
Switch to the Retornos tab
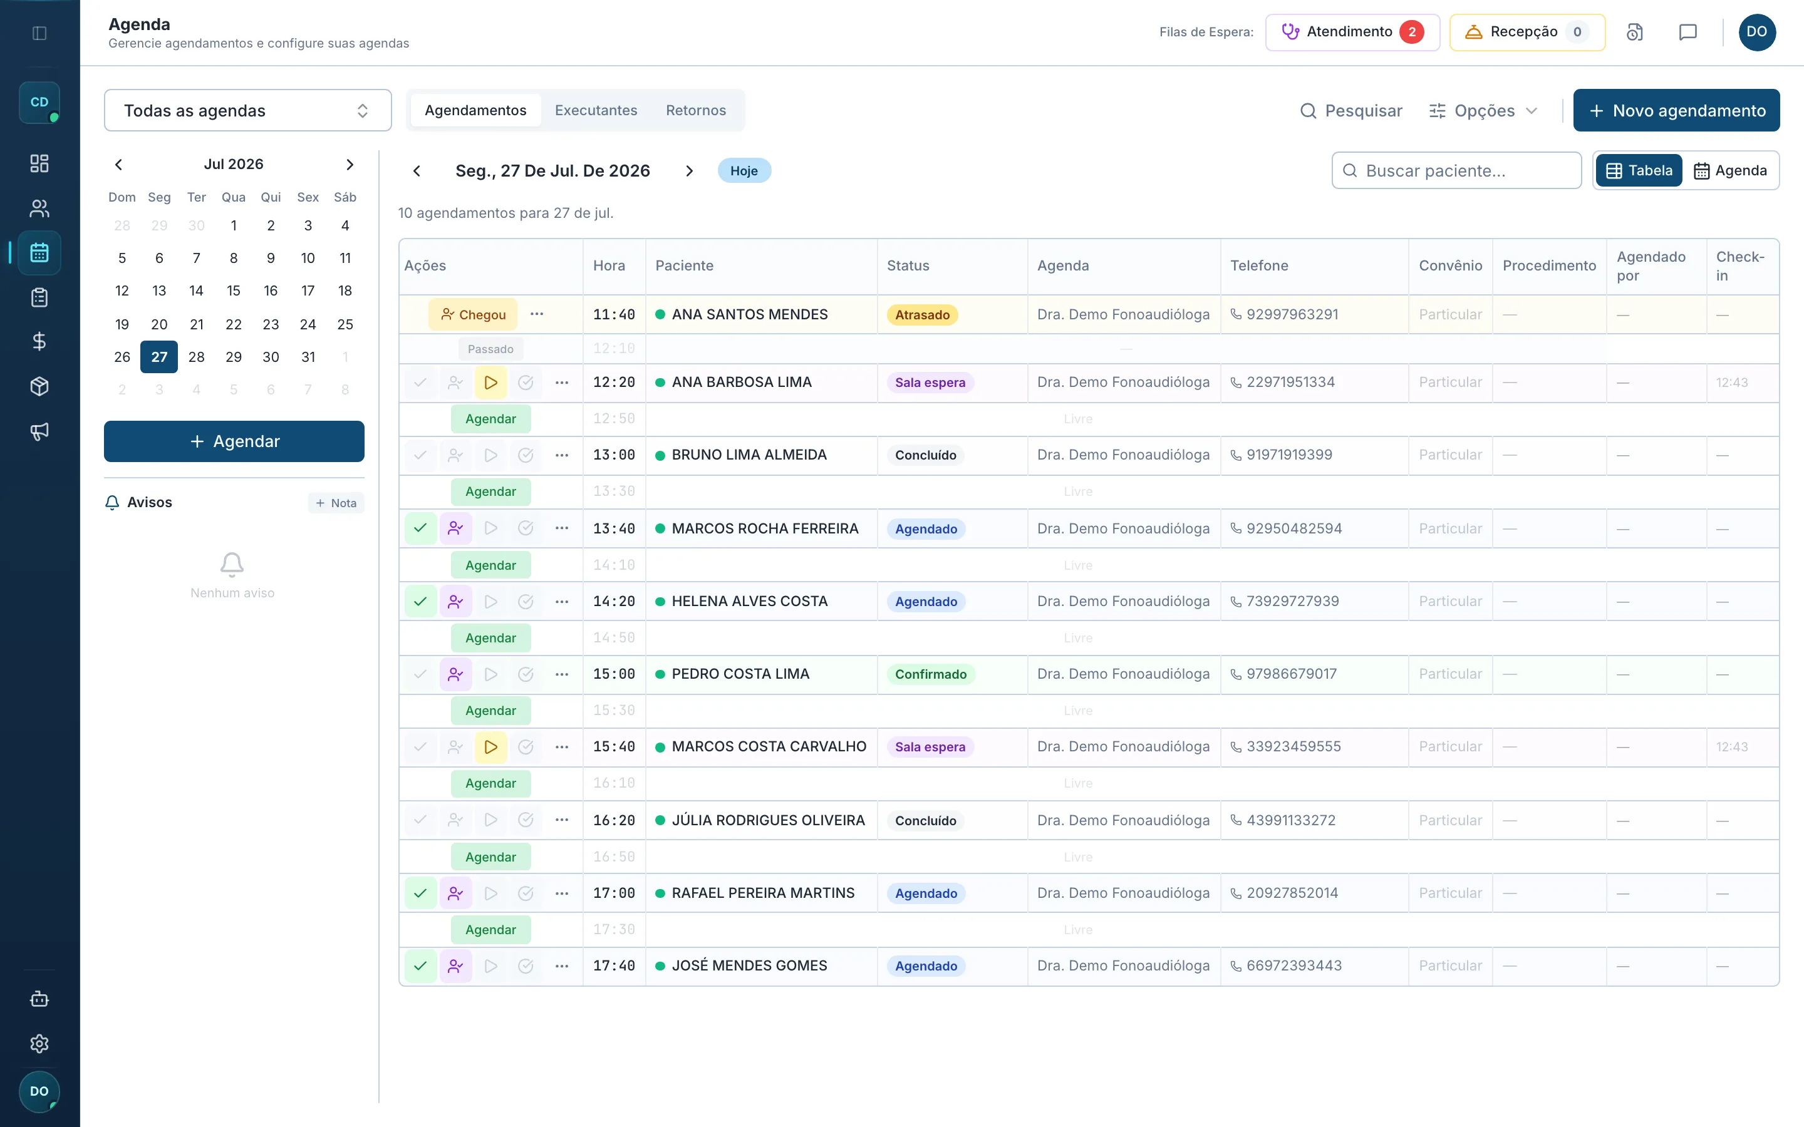pyautogui.click(x=695, y=110)
